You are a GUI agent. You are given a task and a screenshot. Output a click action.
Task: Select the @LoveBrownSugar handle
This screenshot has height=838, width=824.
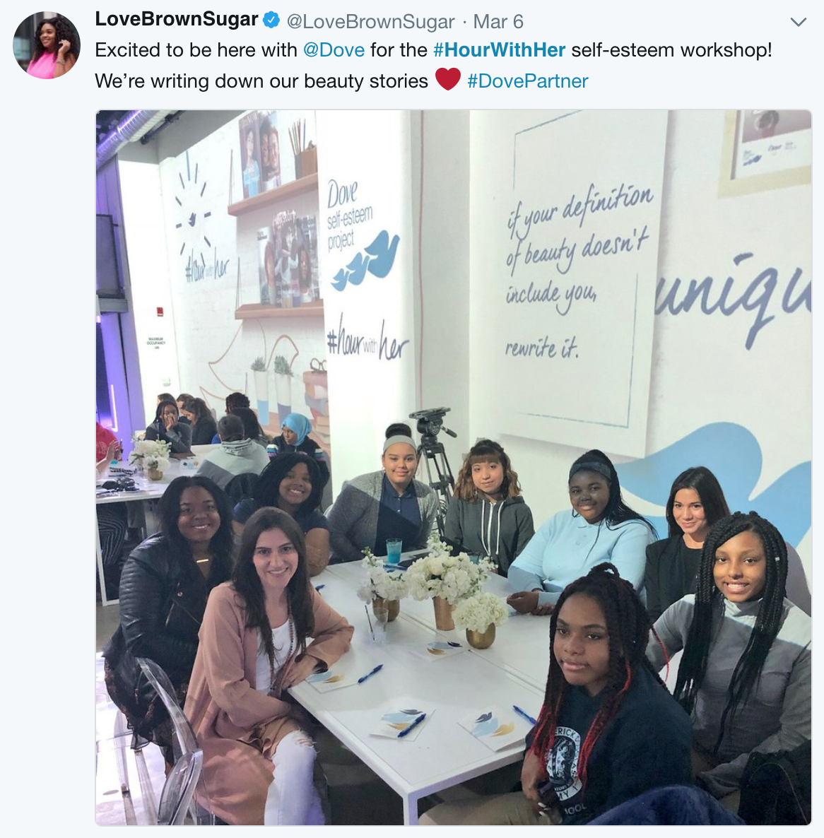(x=371, y=22)
